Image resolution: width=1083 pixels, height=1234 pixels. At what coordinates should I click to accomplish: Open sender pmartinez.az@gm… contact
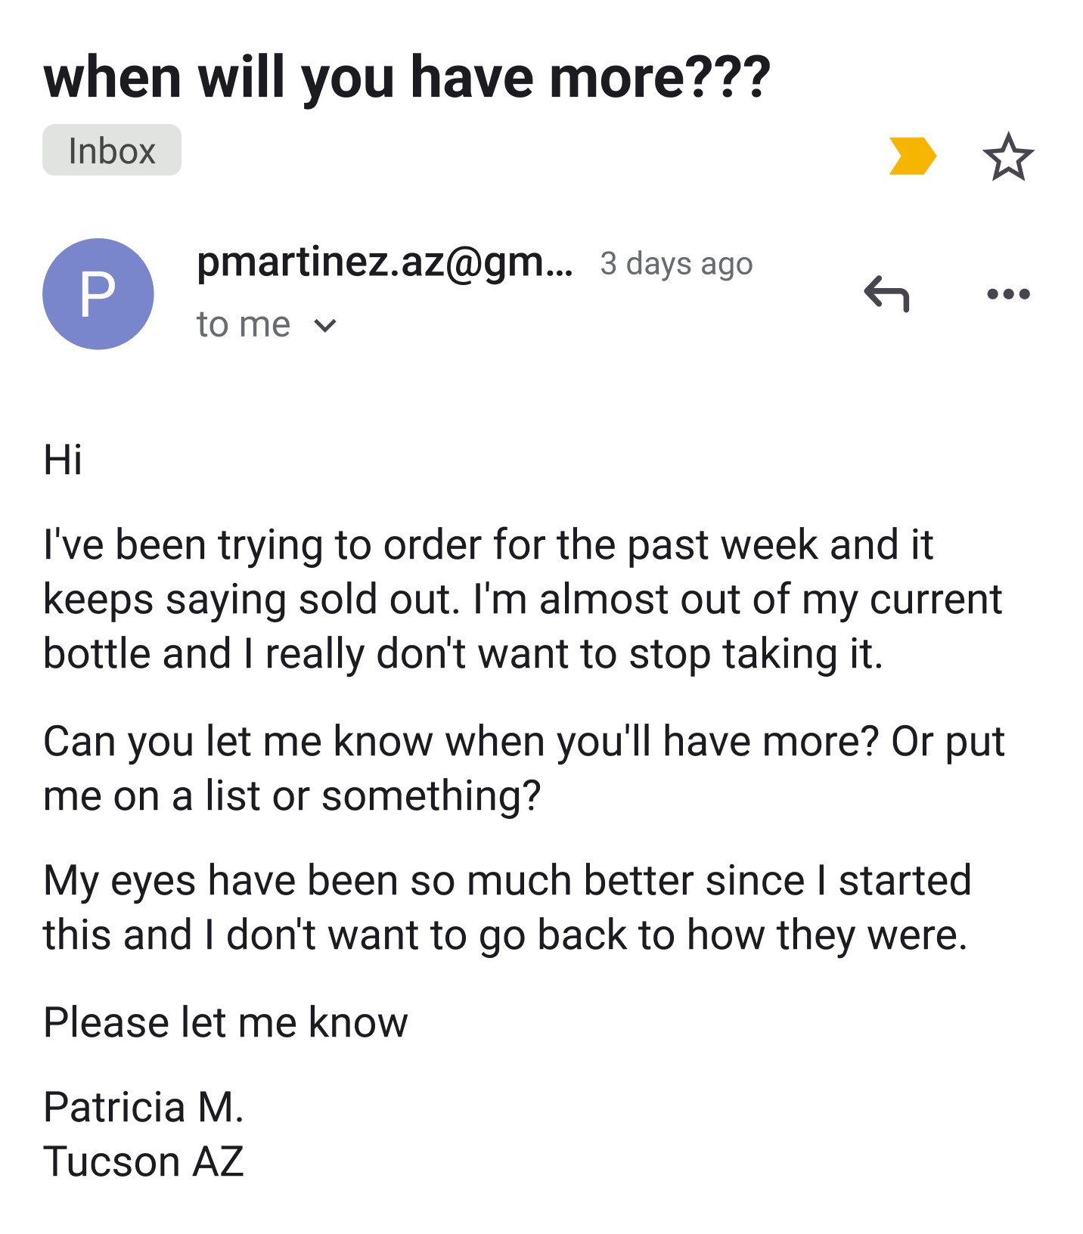coord(384,263)
